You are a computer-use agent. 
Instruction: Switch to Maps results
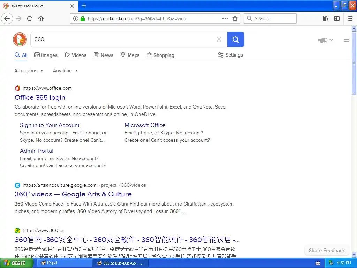click(x=130, y=55)
